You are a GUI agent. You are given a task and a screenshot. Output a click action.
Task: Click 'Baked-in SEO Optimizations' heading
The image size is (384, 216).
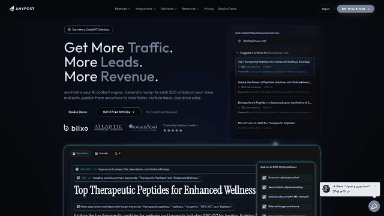278,167
